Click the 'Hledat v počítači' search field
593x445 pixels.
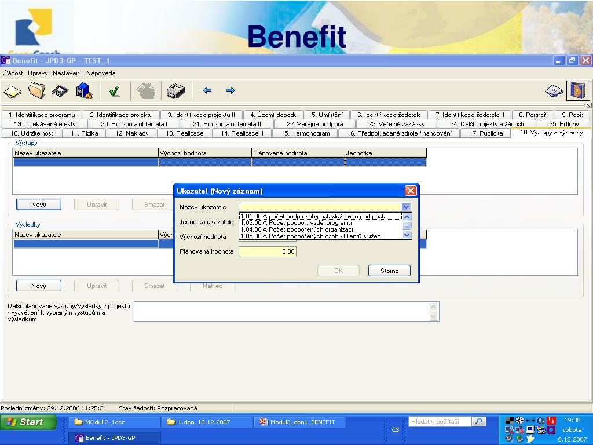(440, 422)
